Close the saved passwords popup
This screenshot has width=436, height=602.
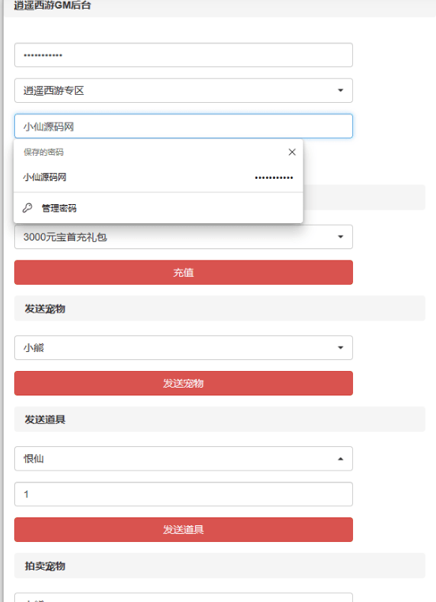tap(291, 152)
